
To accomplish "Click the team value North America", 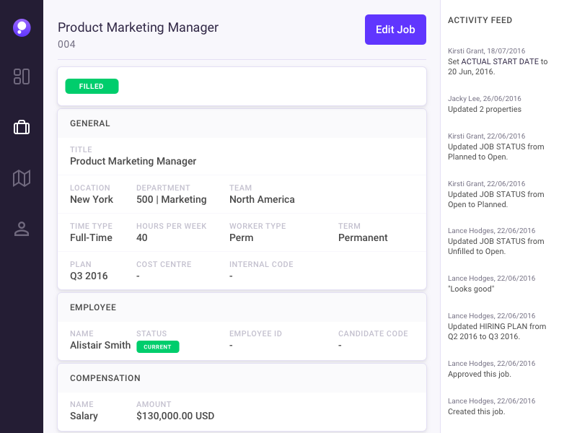I will click(262, 200).
